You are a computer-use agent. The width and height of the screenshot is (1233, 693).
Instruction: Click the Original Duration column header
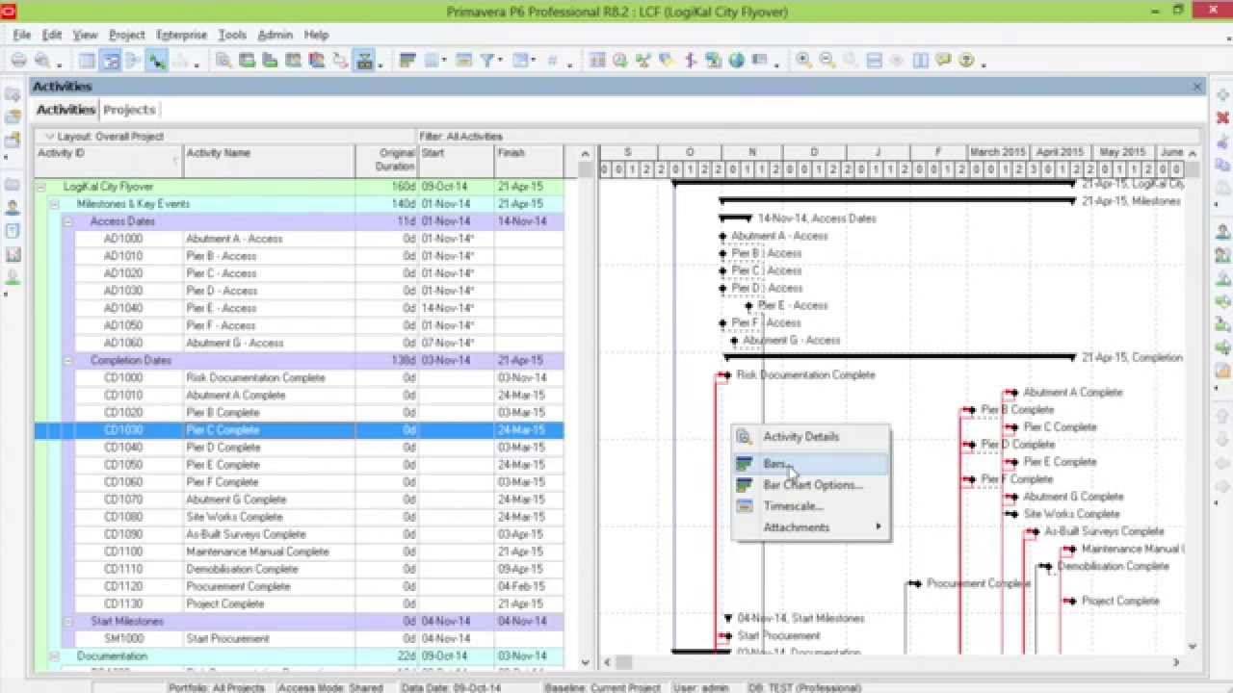[386, 161]
